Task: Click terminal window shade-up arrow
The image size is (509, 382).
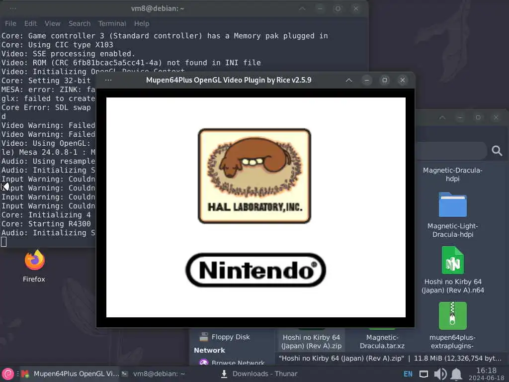Action: 302,8
